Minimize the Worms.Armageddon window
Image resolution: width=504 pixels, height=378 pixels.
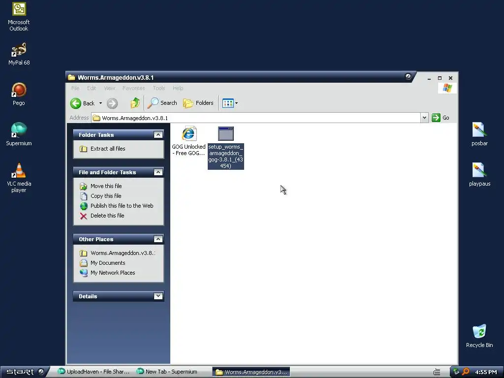[429, 78]
